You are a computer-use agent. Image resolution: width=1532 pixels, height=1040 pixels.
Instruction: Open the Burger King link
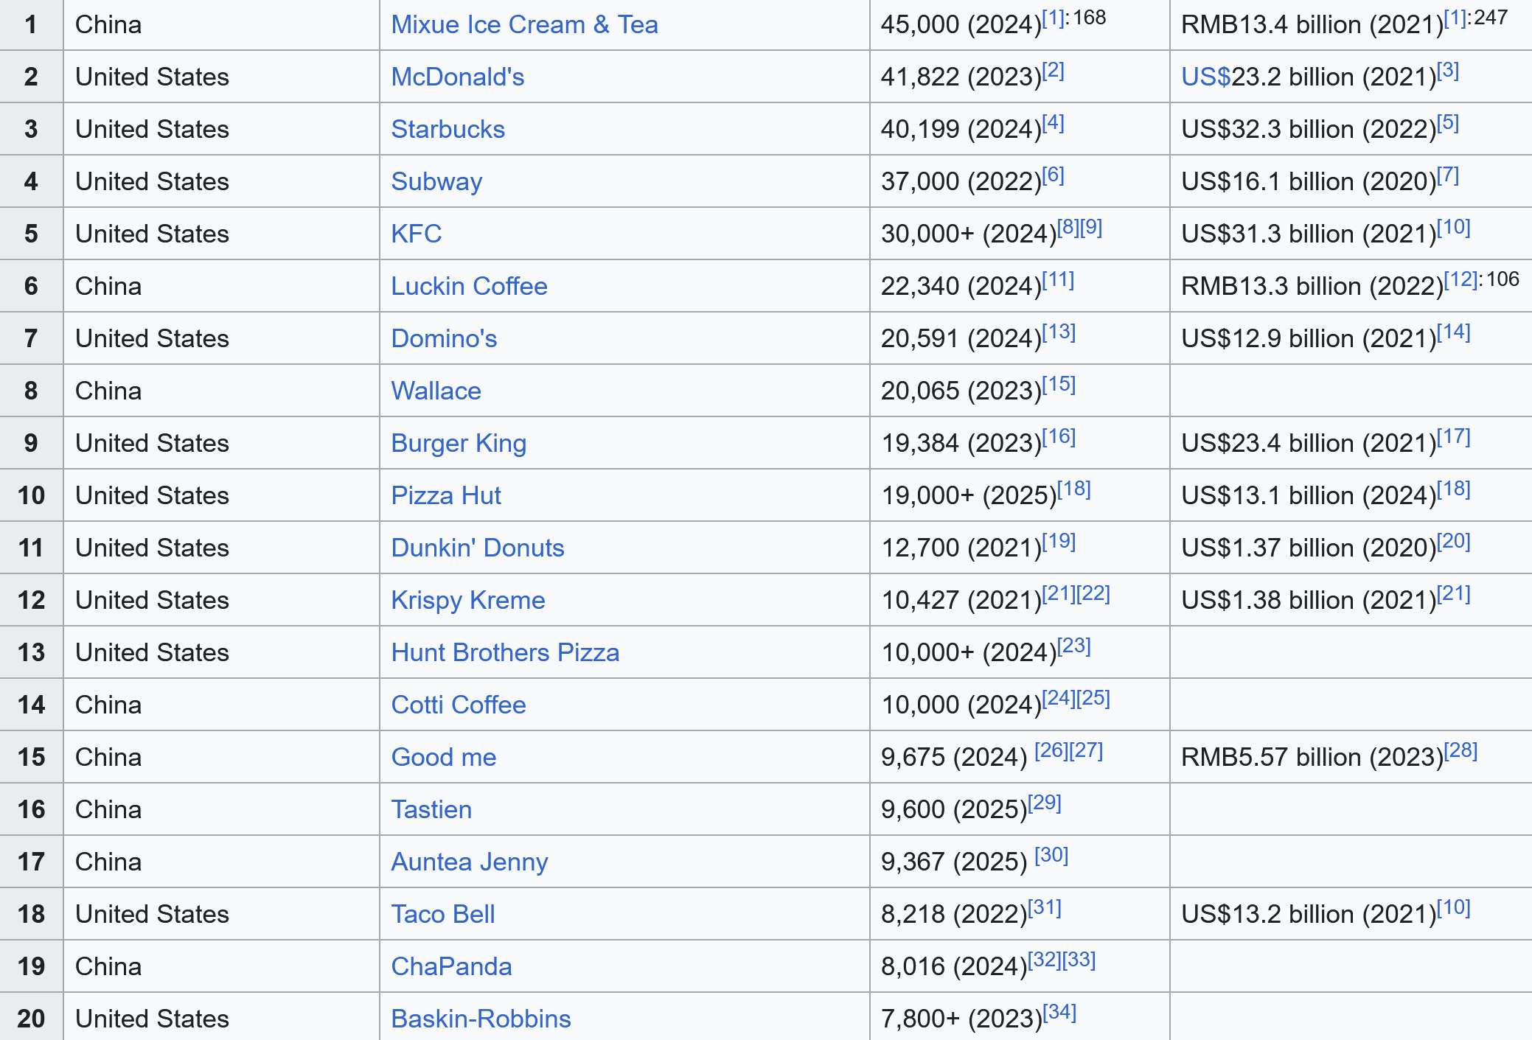[459, 443]
